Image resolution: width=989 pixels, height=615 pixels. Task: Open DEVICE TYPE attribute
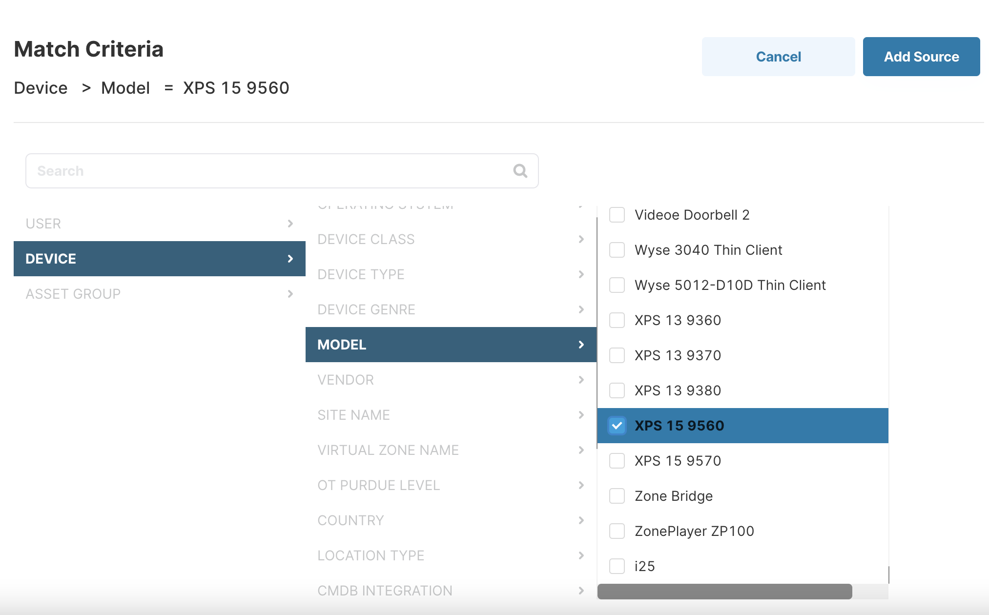coord(451,274)
